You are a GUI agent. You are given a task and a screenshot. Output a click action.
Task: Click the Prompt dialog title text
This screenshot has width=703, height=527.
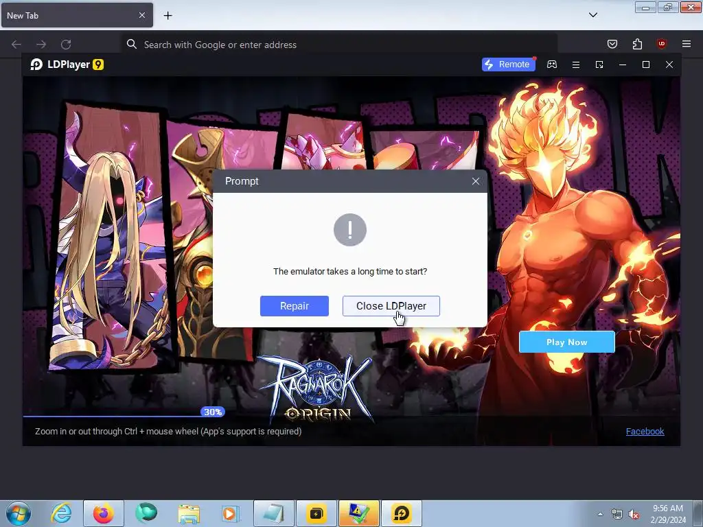(x=242, y=181)
